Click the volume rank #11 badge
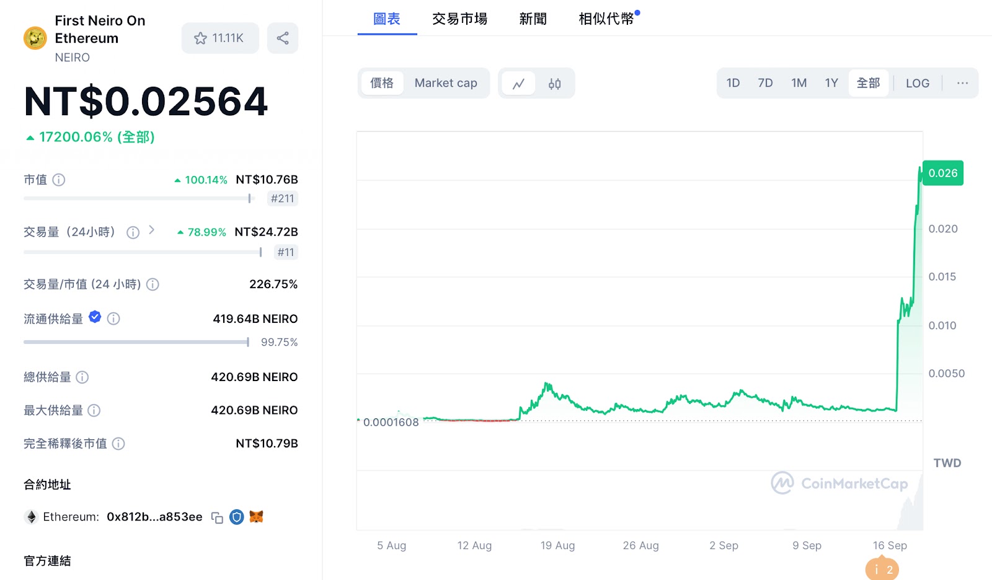Image resolution: width=992 pixels, height=580 pixels. coord(286,252)
